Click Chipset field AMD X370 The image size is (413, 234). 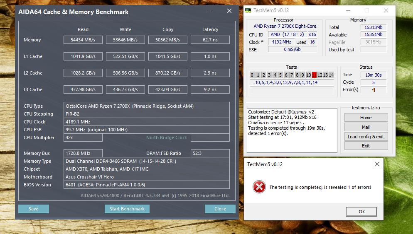[146, 169]
